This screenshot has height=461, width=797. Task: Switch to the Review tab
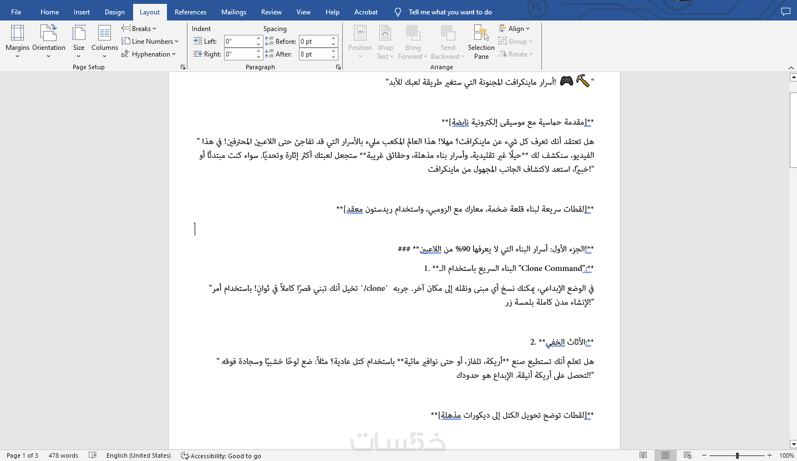tap(271, 12)
